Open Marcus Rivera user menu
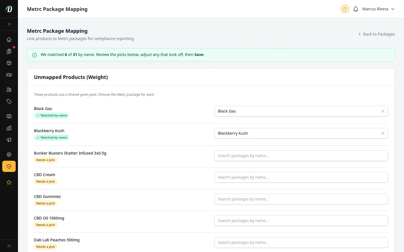The height and width of the screenshot is (252, 404). 378,9
